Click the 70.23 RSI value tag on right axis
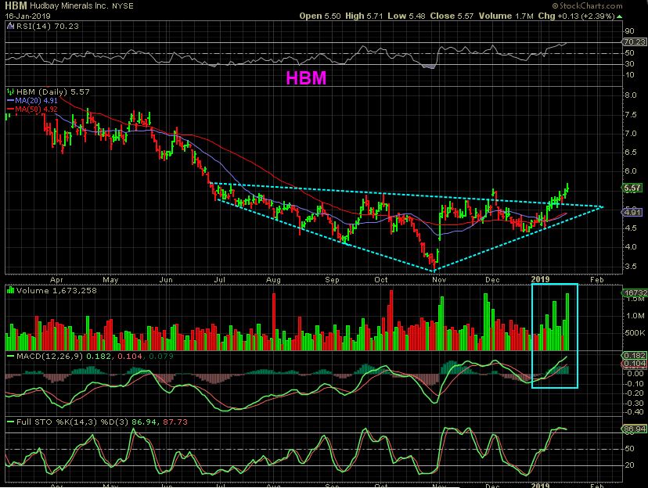The width and height of the screenshot is (648, 488). point(634,41)
